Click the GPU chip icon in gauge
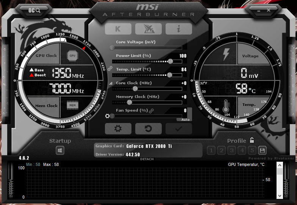 (x=72, y=55)
